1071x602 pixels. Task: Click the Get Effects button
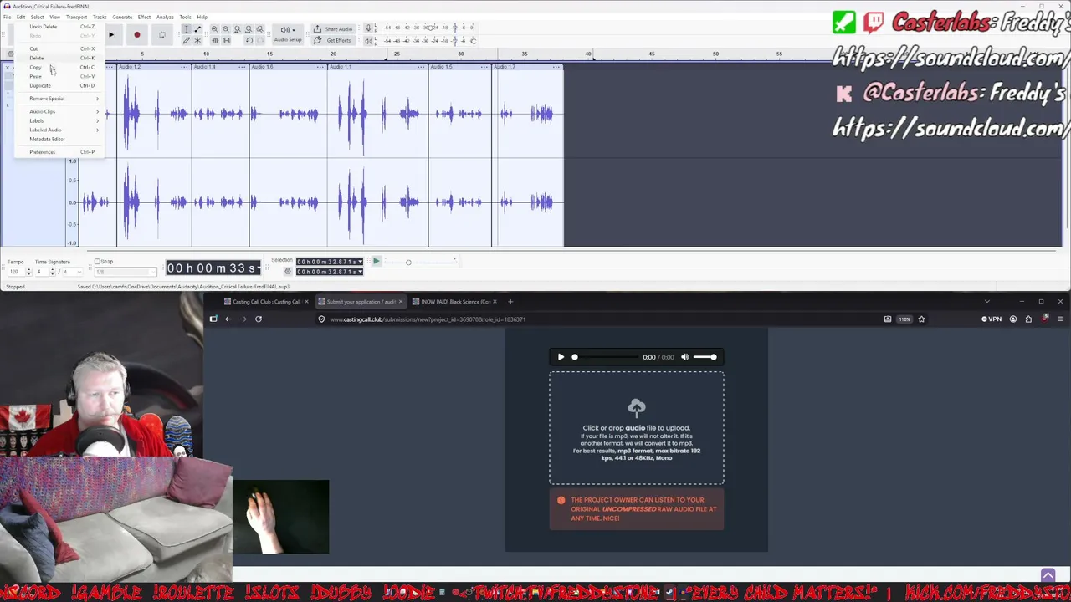pyautogui.click(x=333, y=40)
